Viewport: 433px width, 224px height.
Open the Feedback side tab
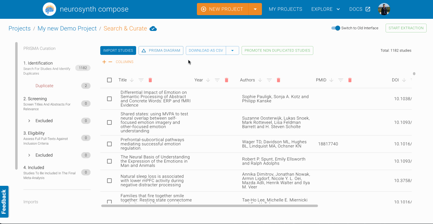(x=4, y=202)
